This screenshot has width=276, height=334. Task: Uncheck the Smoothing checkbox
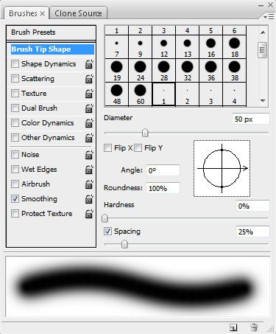15,198
